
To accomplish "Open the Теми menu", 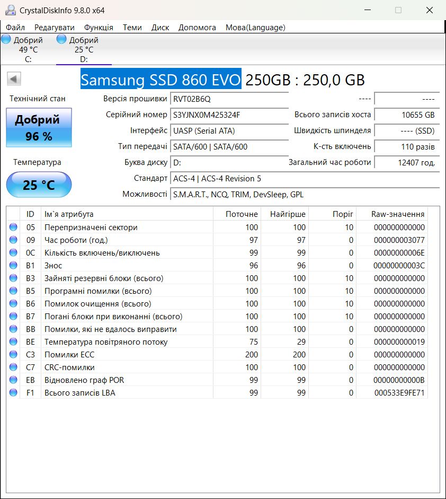I will 132,28.
